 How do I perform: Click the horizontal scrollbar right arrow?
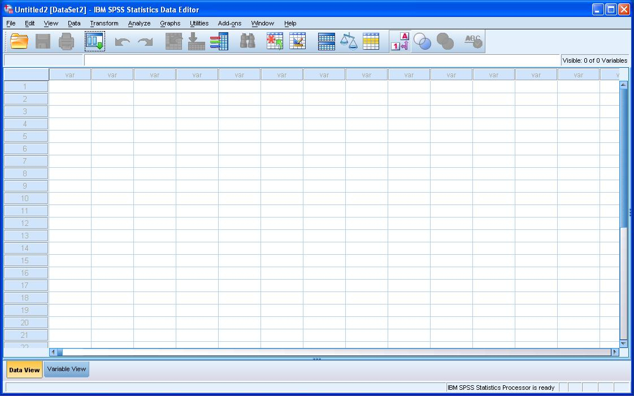[615, 351]
